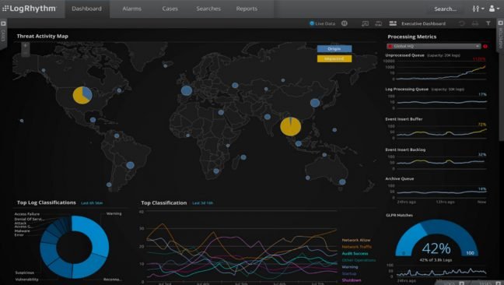Click the LogRhythm logo

pyautogui.click(x=29, y=9)
